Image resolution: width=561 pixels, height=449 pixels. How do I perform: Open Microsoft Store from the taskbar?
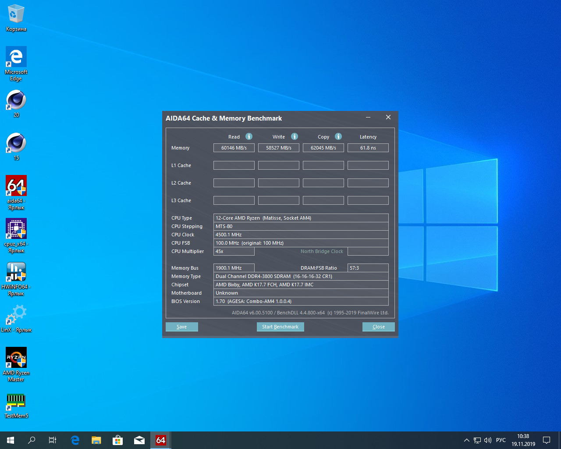coord(118,440)
